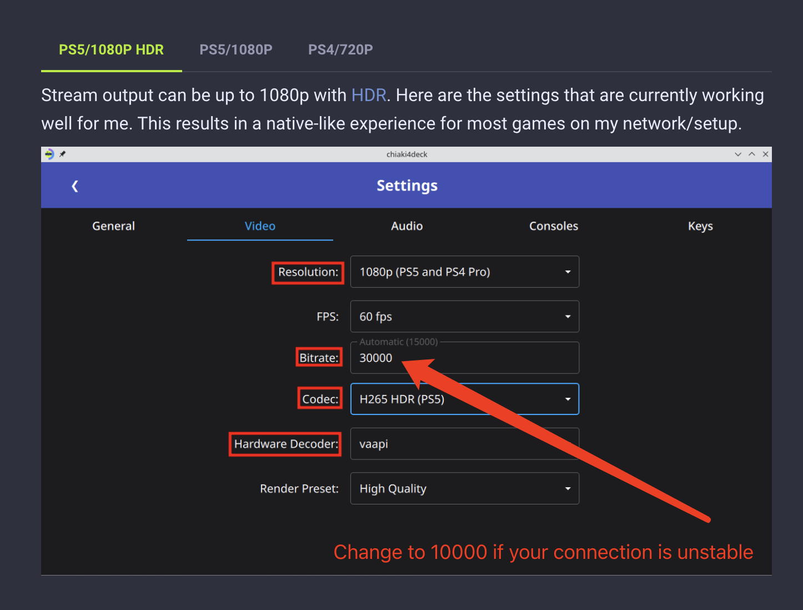Open the Keys settings tab
This screenshot has width=803, height=610.
(x=700, y=226)
